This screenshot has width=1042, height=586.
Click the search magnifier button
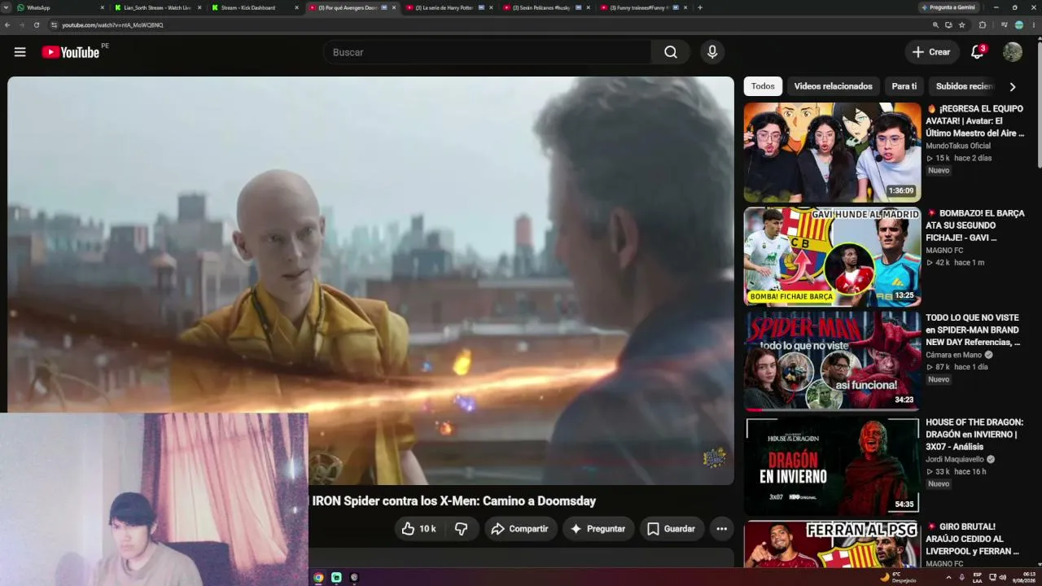[x=670, y=52]
